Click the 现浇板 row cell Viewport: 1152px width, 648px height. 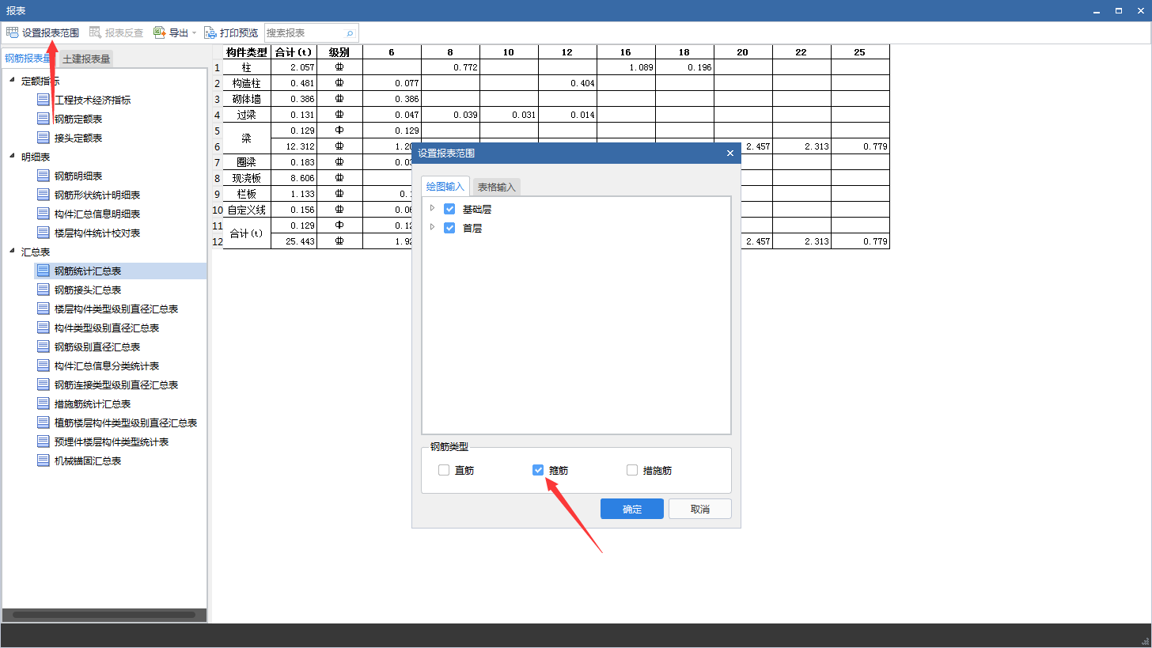click(x=247, y=178)
